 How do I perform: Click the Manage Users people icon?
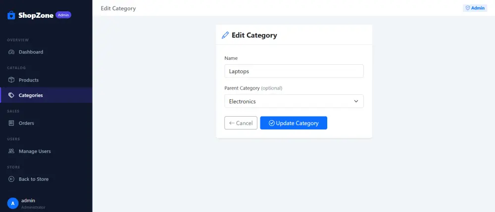pyautogui.click(x=11, y=151)
